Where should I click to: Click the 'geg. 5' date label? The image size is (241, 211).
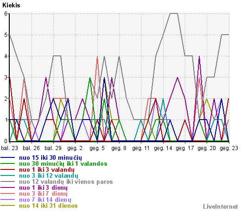pyautogui.click(x=97, y=148)
